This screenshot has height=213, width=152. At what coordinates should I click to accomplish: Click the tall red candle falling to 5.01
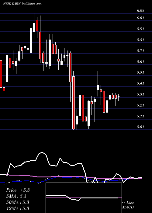pos(74,103)
